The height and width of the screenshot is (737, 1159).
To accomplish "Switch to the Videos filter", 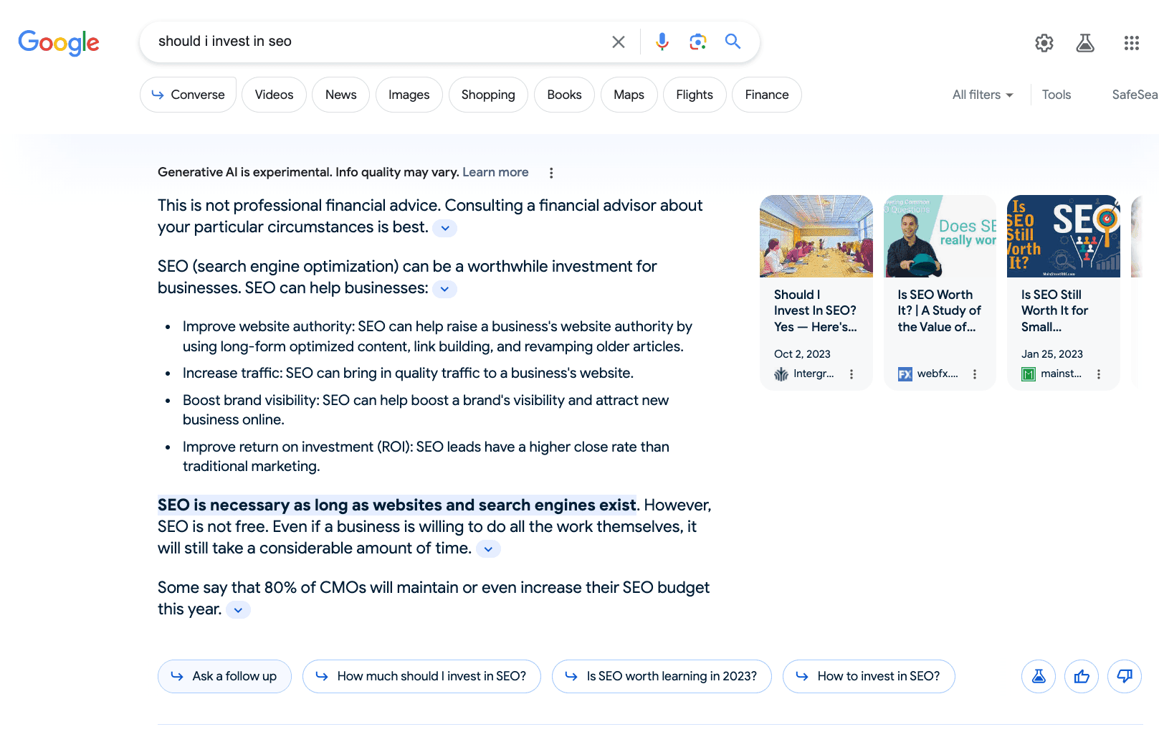I will click(274, 95).
